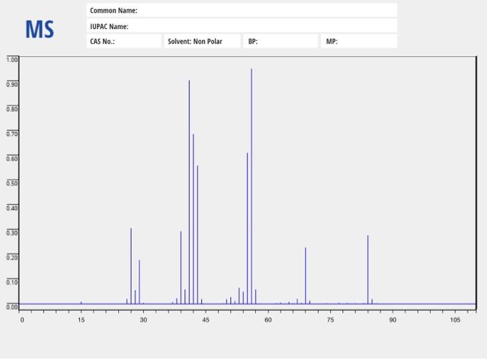487x359 pixels.
Task: Click the peak at m/z 39
Action: (181, 267)
